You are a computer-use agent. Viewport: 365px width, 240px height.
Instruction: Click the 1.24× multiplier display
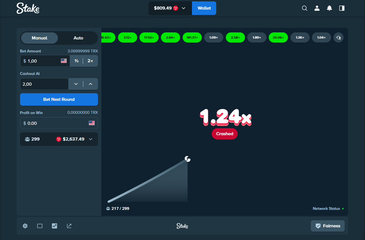coord(226,117)
